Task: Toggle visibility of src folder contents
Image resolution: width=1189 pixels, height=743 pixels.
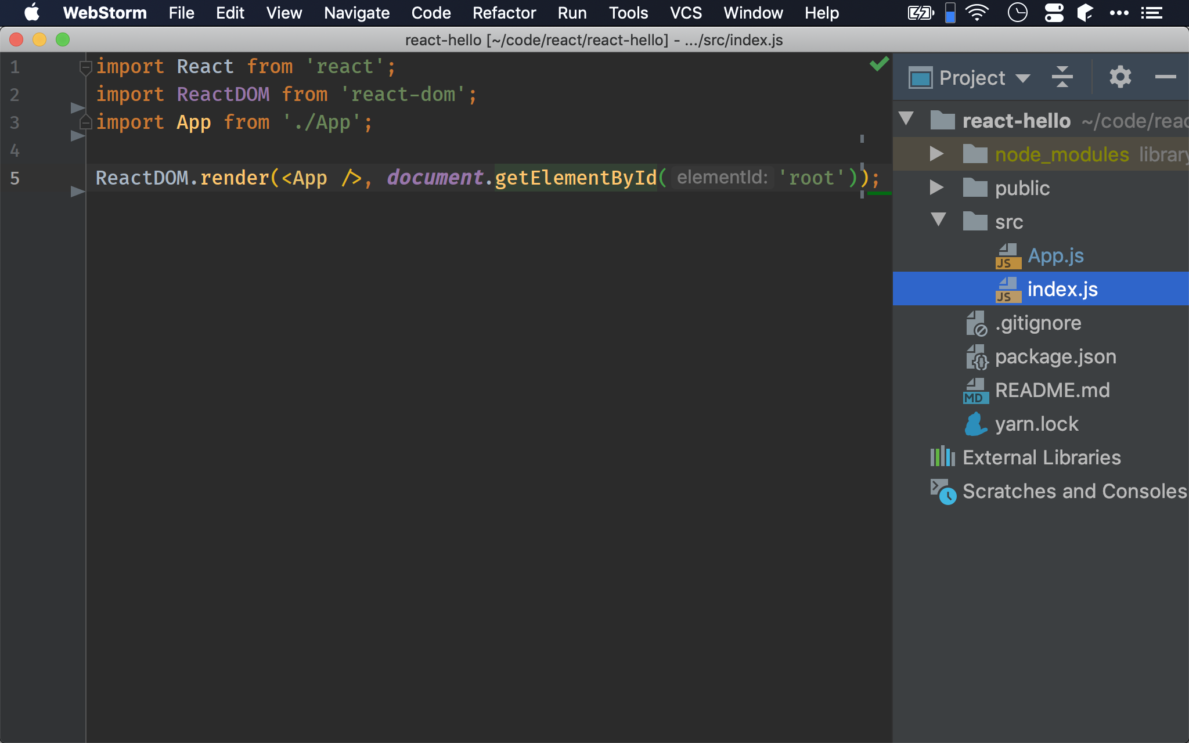Action: (939, 221)
